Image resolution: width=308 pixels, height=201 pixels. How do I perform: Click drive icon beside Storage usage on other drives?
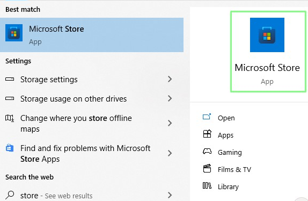(10, 98)
